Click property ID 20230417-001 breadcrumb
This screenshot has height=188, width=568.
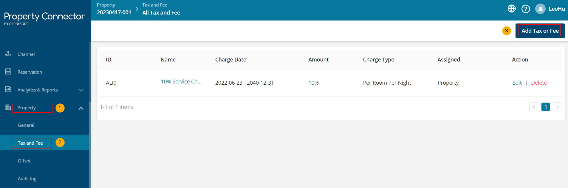pos(114,12)
